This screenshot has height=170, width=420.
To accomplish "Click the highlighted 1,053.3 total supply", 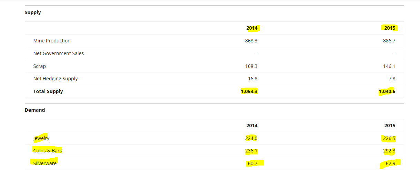I will tap(249, 91).
